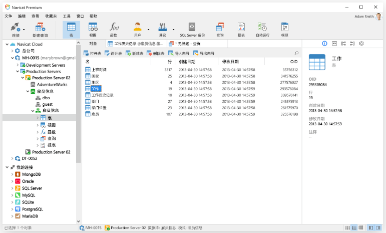Open the 帮助 (Help) menu

[93, 16]
